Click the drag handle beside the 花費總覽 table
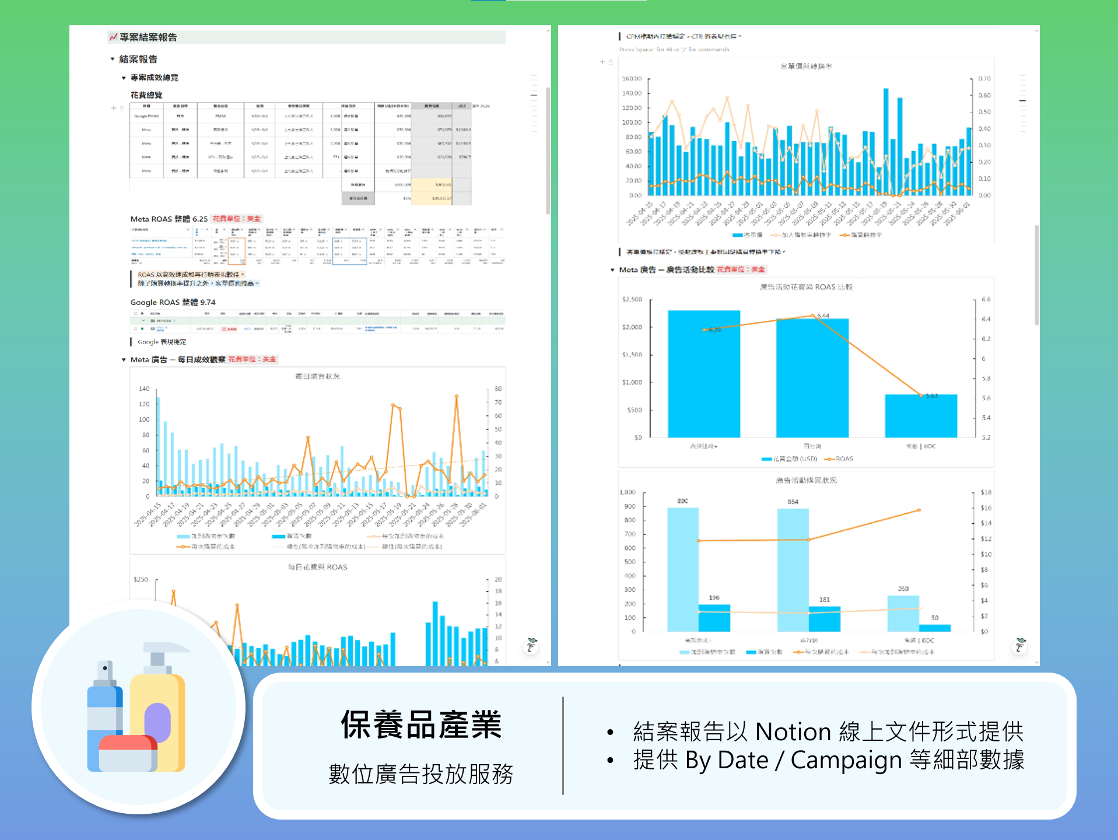1118x840 pixels. (121, 108)
